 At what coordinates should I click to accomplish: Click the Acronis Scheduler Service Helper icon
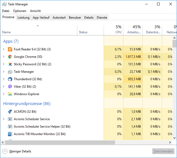(10, 127)
